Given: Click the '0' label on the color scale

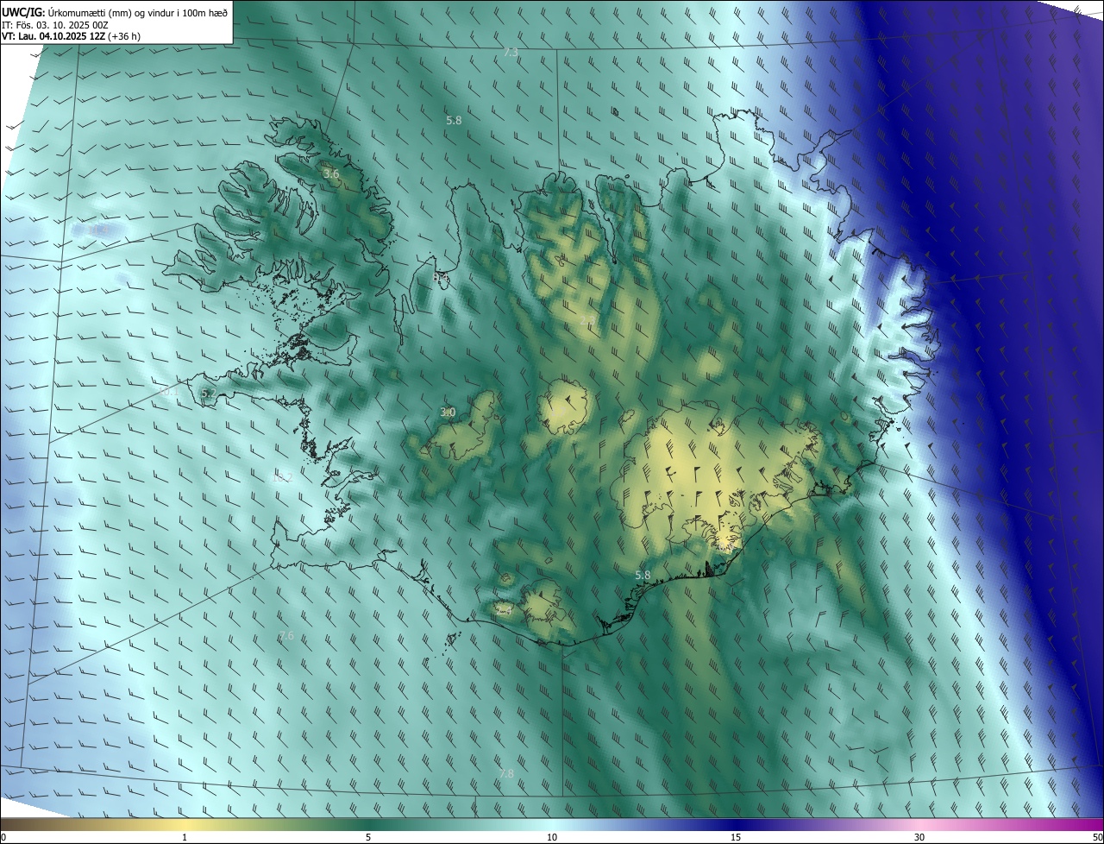Looking at the screenshot, I should [x=3, y=837].
